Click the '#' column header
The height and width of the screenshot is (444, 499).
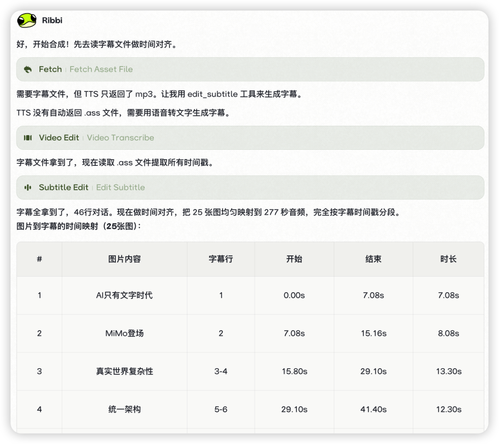pos(40,259)
